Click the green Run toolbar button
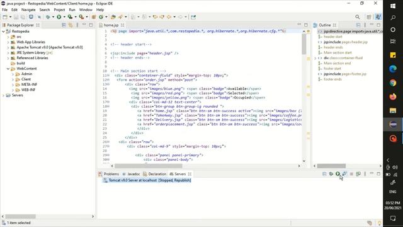Image resolution: width=403 pixels, height=227 pixels. (59, 17)
